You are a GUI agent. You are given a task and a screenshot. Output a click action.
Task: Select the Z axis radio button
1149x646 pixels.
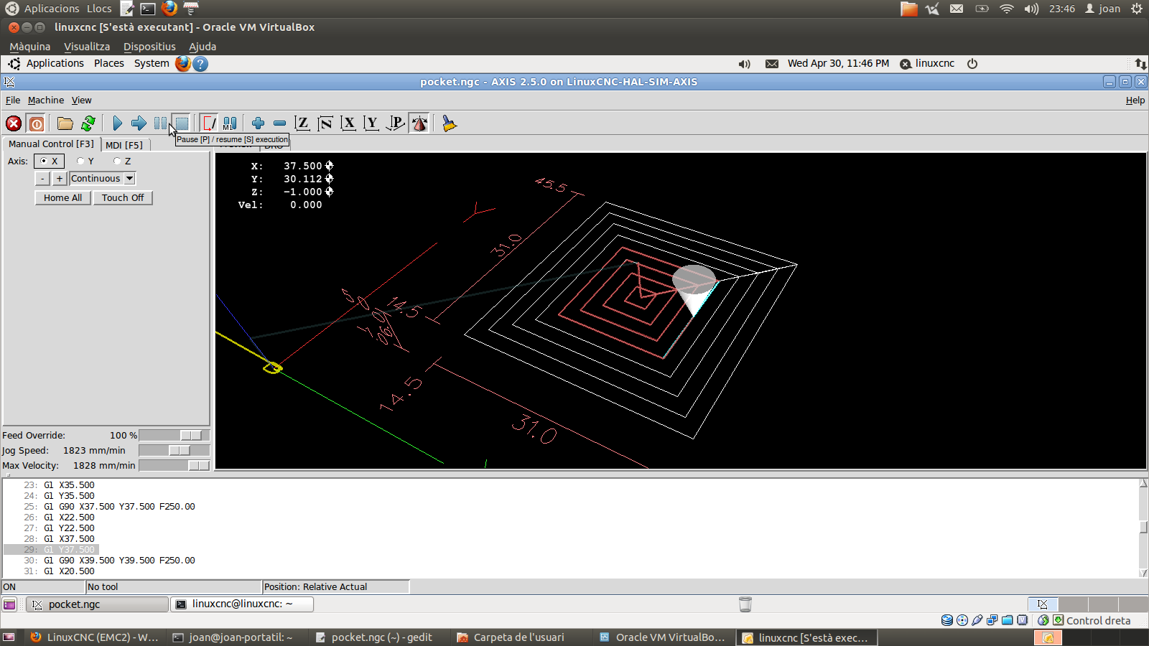(118, 161)
